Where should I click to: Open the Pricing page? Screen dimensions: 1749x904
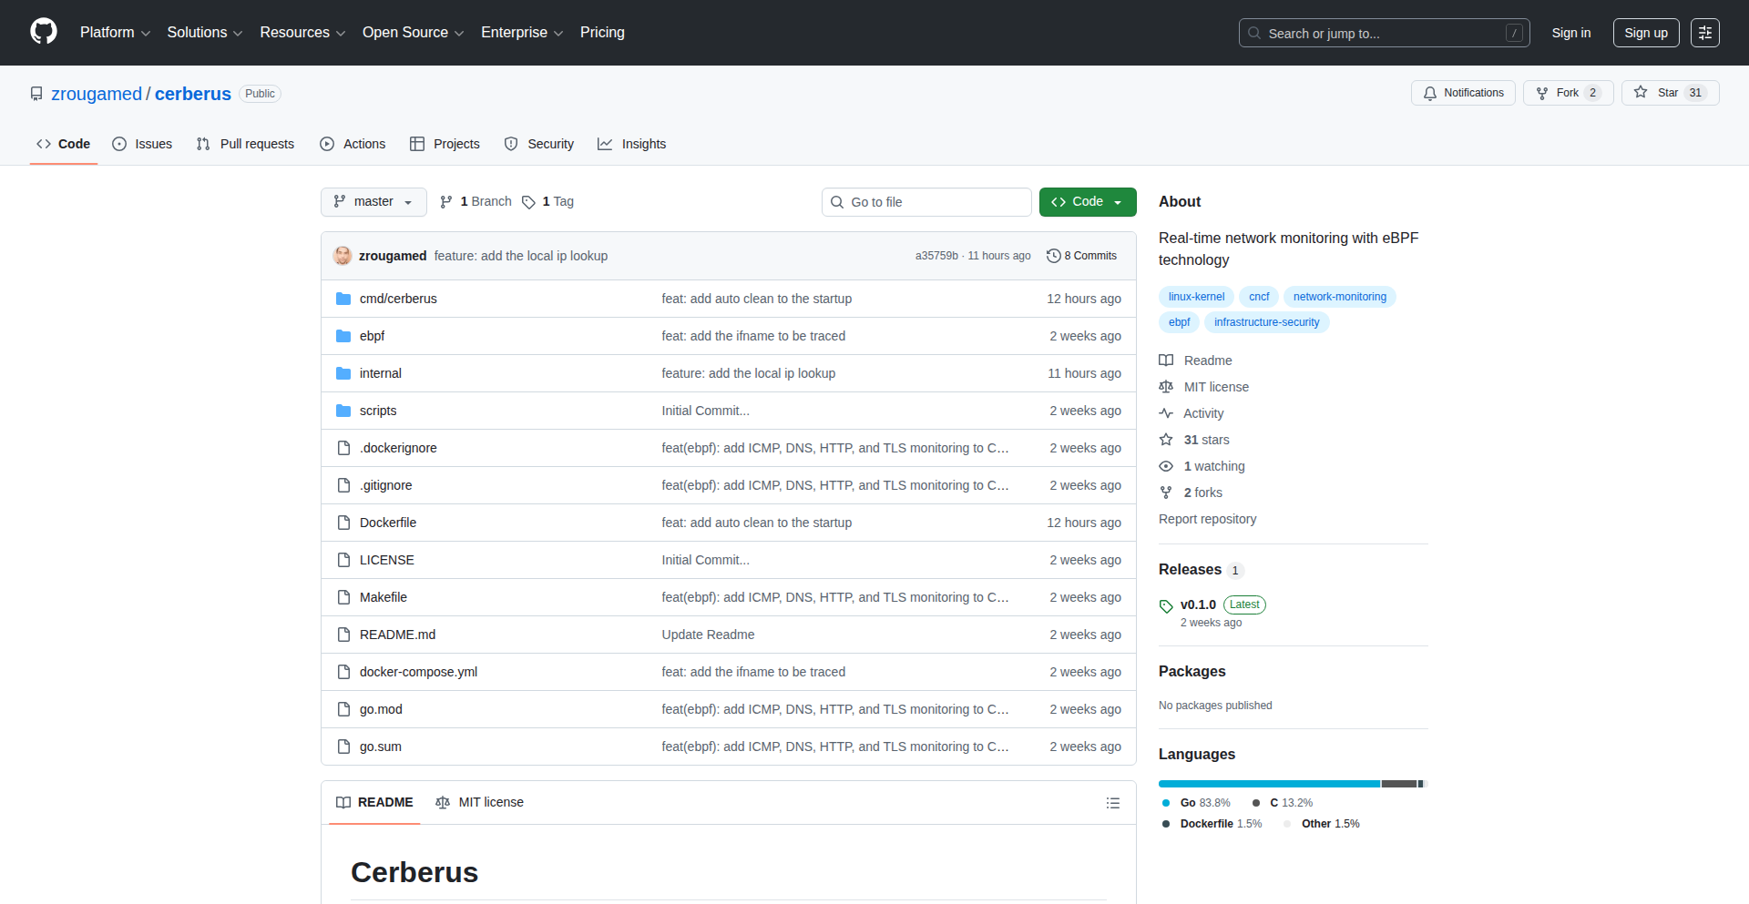602,32
